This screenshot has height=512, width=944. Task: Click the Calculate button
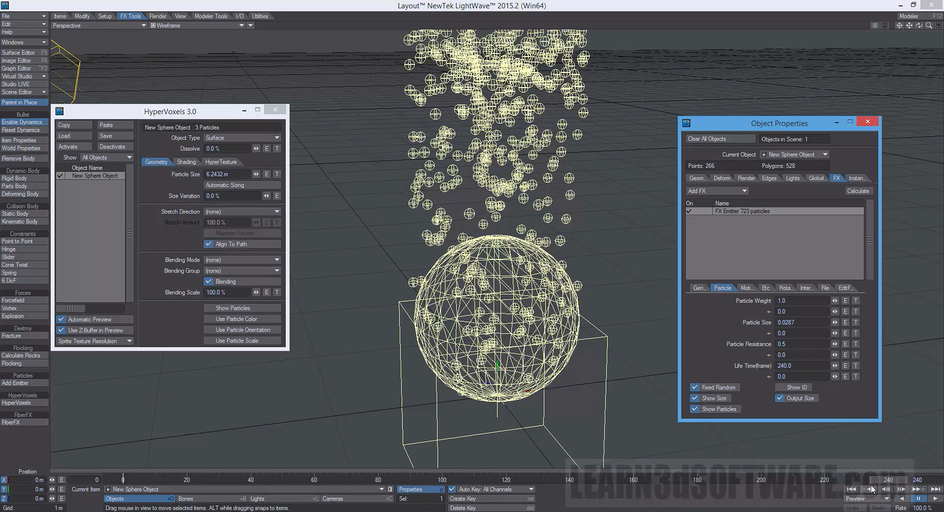pyautogui.click(x=858, y=191)
